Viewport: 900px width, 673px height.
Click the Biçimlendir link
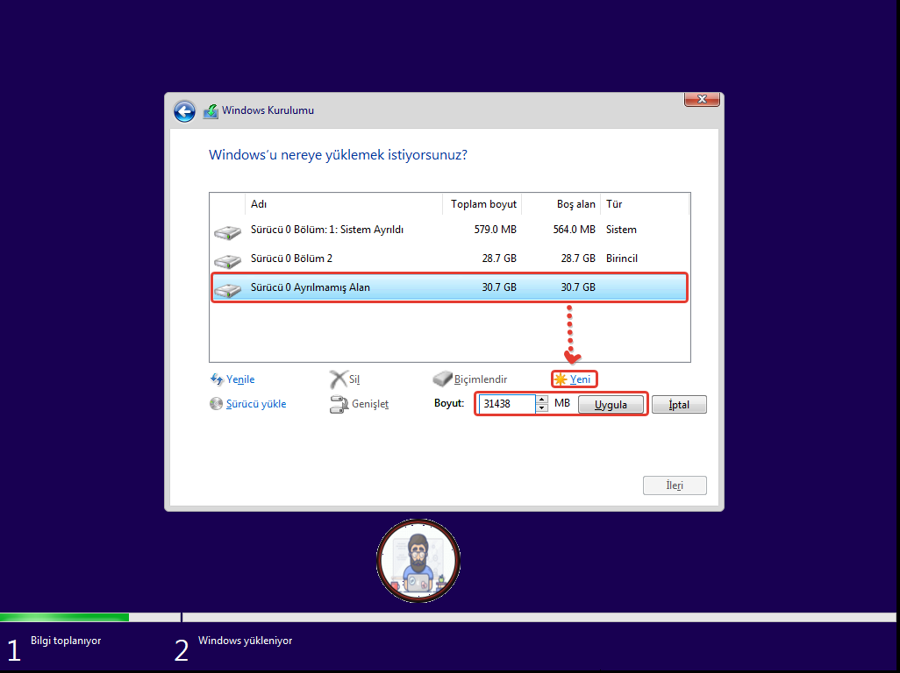pyautogui.click(x=481, y=379)
